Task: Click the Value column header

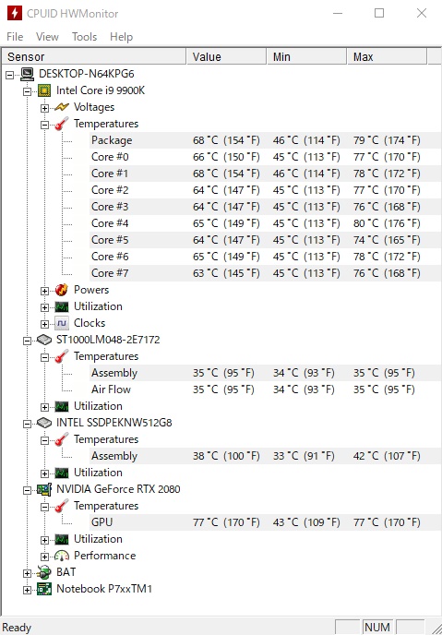Action: 226,56
